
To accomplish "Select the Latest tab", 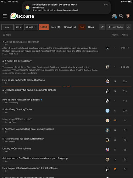I will [44, 27].
